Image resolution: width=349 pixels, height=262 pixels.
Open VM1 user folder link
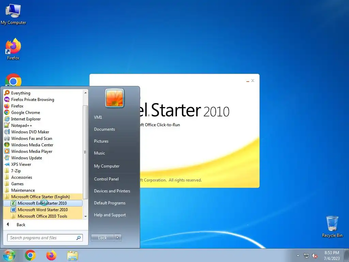pyautogui.click(x=98, y=117)
